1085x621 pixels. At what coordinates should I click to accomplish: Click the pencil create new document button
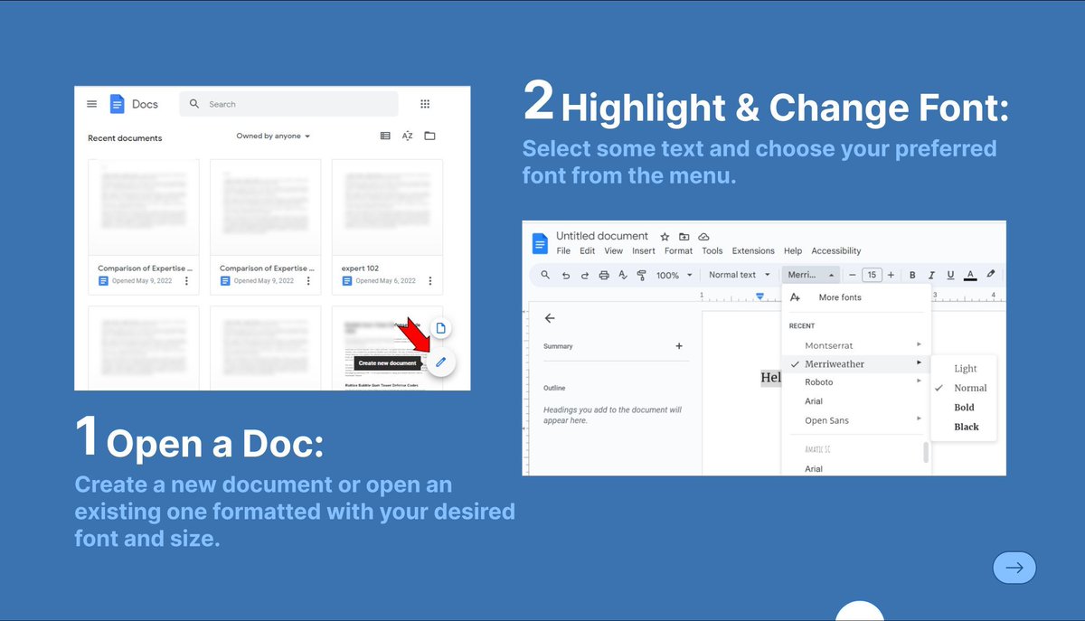[441, 362]
